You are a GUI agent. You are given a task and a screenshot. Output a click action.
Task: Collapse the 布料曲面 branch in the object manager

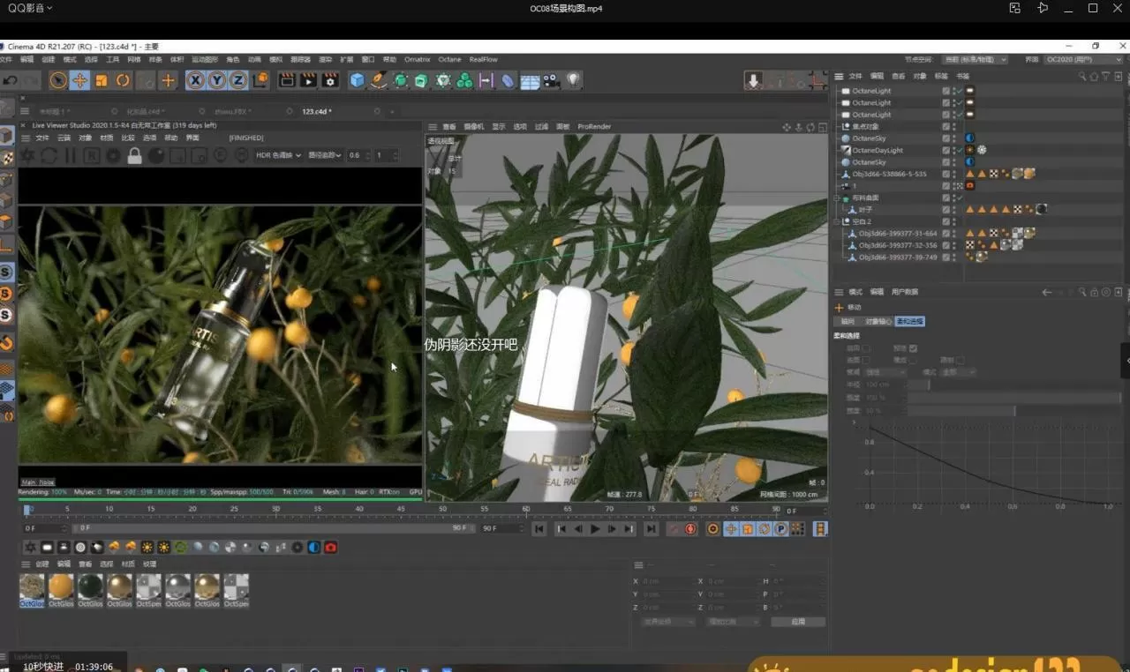[834, 198]
